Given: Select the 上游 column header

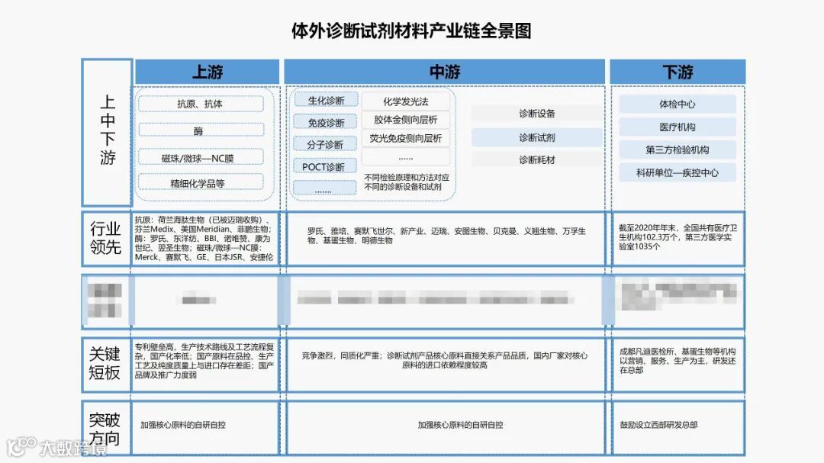Looking at the screenshot, I should pos(207,72).
